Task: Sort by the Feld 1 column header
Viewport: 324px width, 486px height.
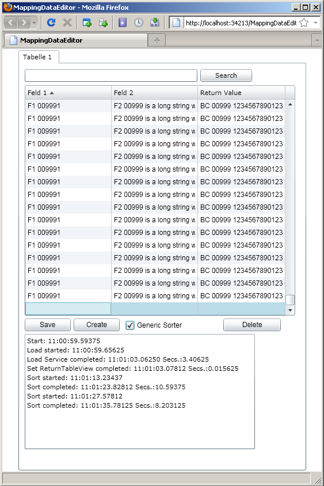Action: tap(68, 93)
